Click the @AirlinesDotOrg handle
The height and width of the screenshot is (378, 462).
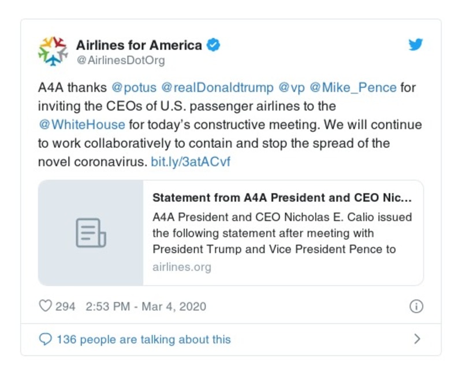[x=120, y=60]
